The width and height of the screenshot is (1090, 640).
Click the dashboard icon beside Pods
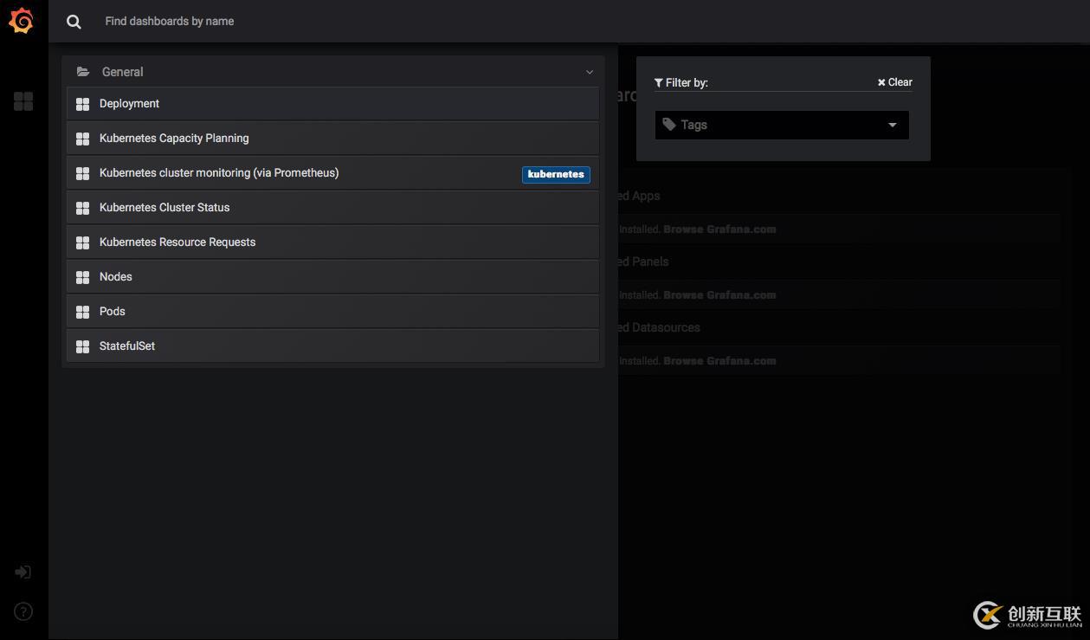(83, 312)
